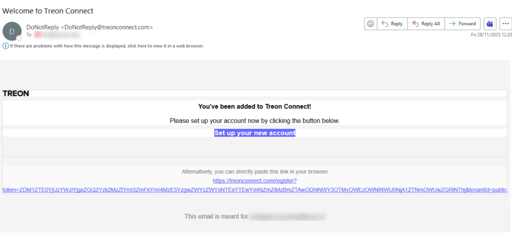Click the You've been added to Treon Connect heading
This screenshot has height=239, width=512.
click(254, 106)
